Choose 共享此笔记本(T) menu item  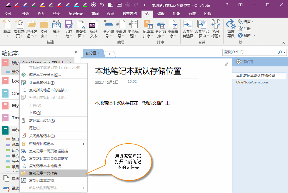tap(54, 83)
